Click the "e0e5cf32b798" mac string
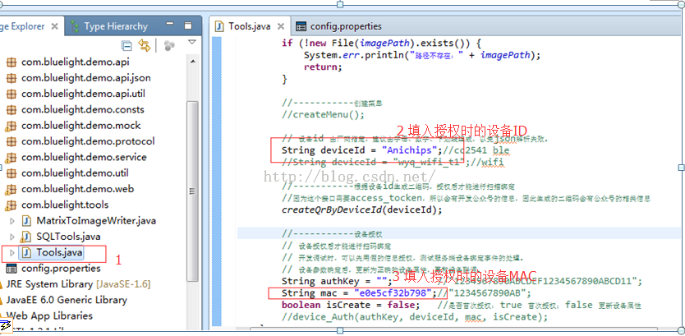The height and width of the screenshot is (336, 685). click(393, 292)
